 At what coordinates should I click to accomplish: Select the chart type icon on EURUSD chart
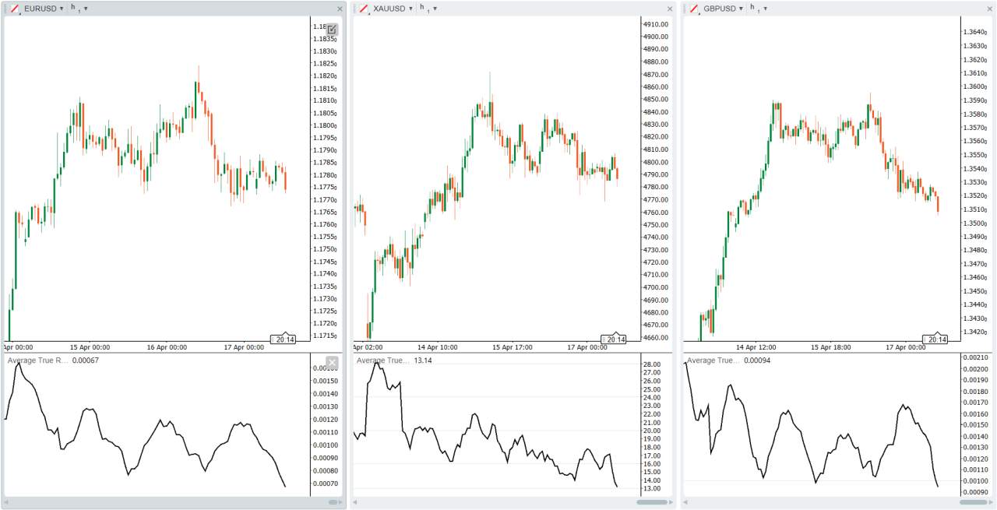coord(14,9)
